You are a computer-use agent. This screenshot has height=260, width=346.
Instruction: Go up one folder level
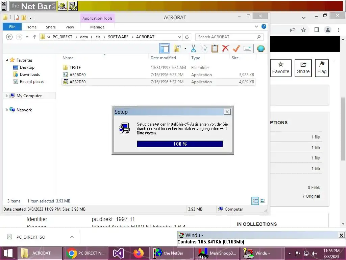tap(35, 37)
